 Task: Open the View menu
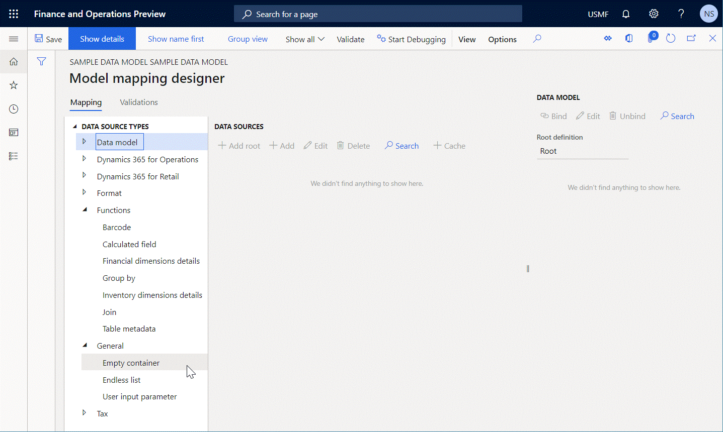click(466, 39)
